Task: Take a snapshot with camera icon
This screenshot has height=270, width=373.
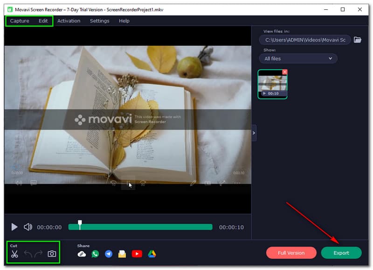Action: tap(52, 254)
